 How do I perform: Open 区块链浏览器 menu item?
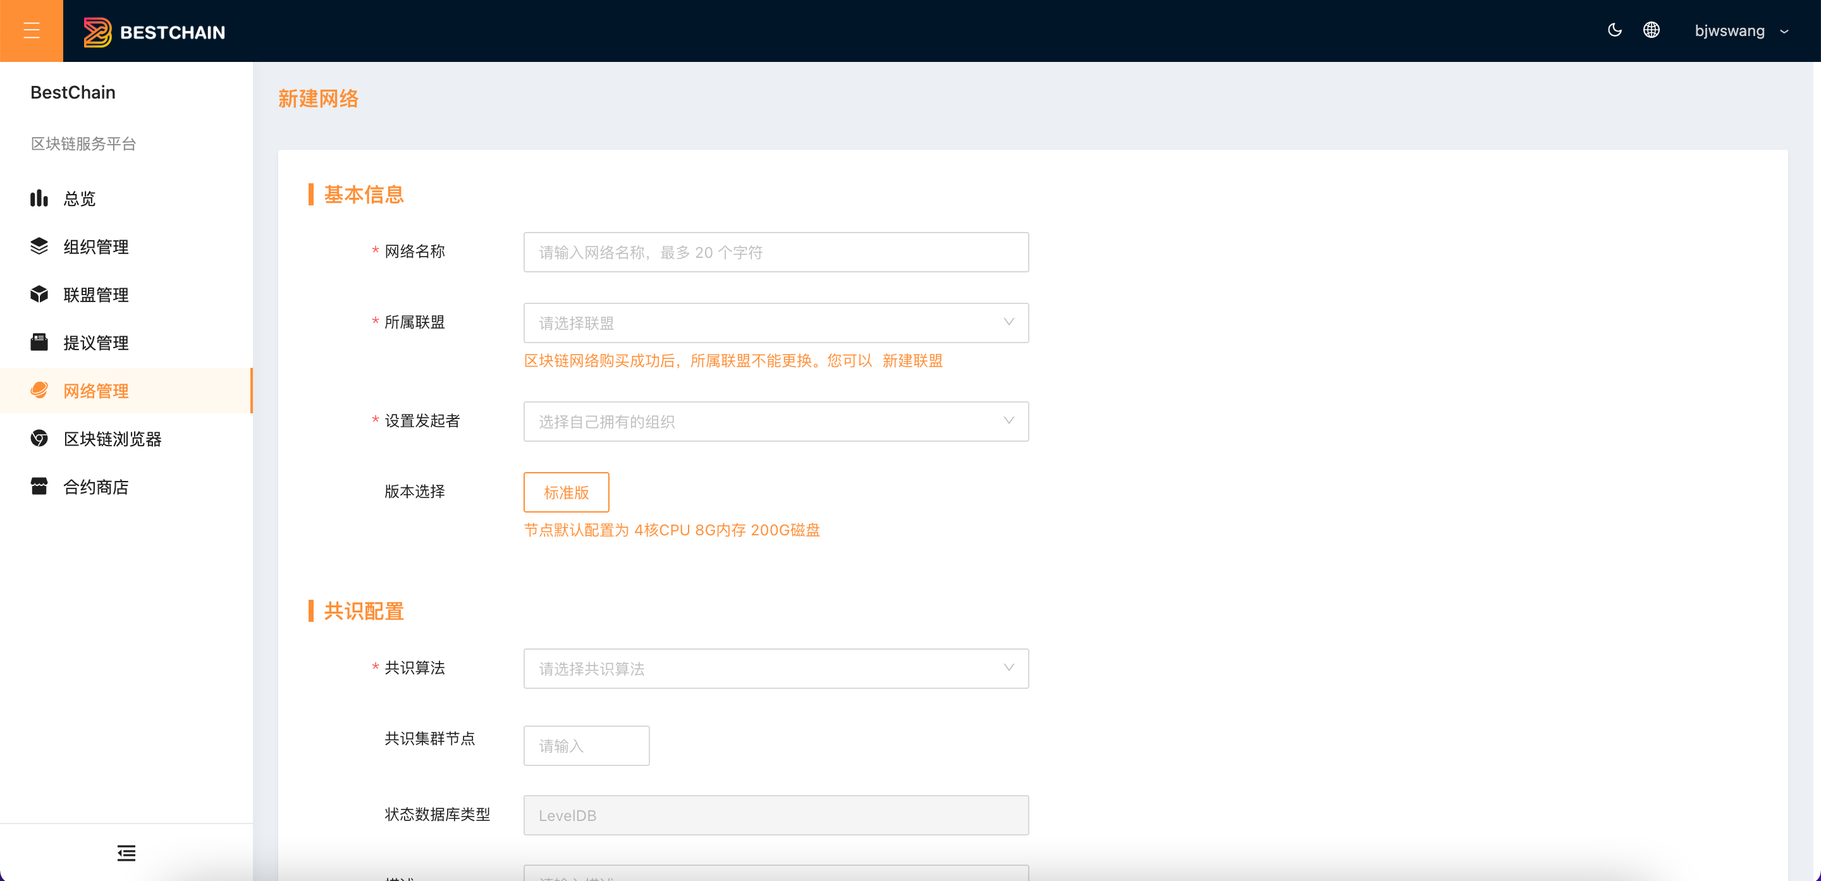[126, 439]
